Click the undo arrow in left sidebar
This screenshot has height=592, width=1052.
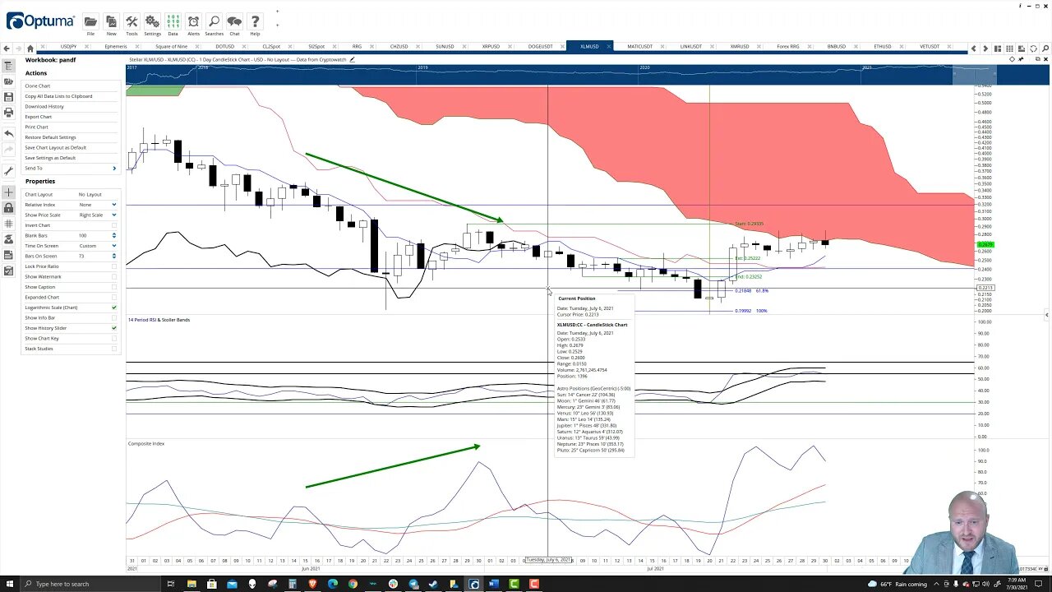pos(8,133)
